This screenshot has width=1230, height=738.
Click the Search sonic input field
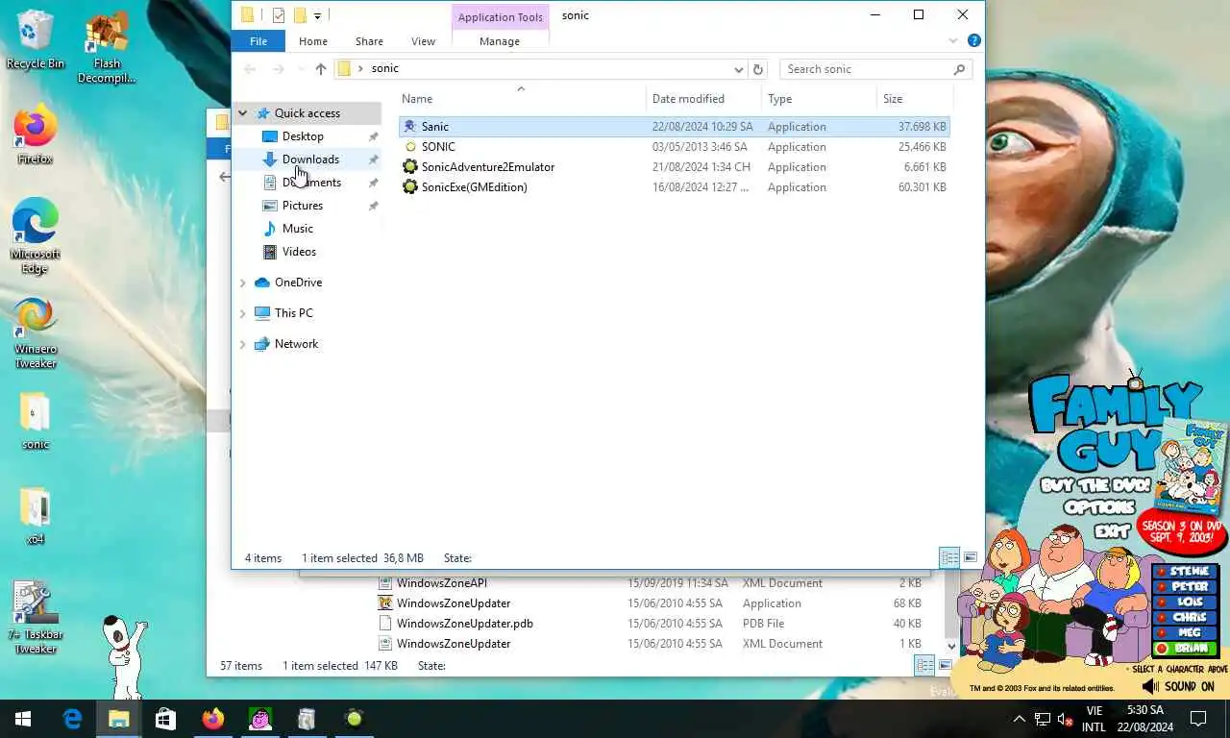pos(865,69)
